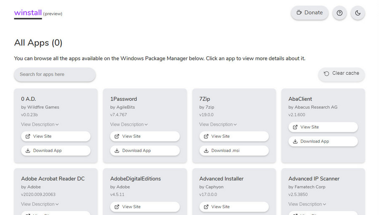The height and width of the screenshot is (215, 379).
Task: Click version 'v7.4.767' text
Action: (x=118, y=115)
